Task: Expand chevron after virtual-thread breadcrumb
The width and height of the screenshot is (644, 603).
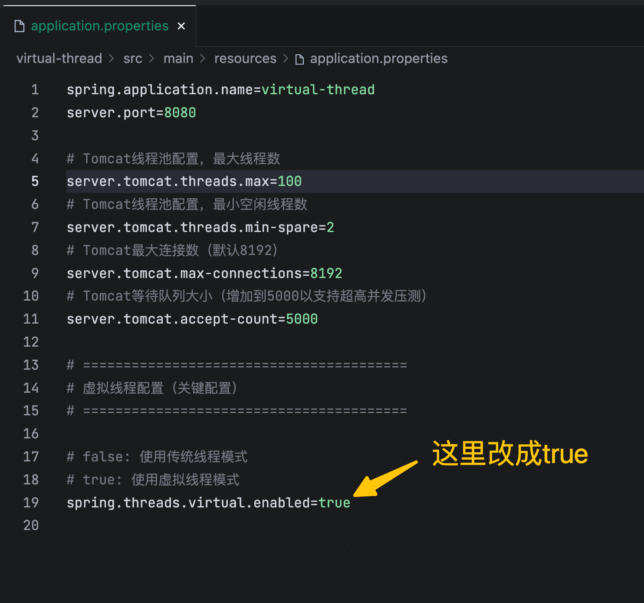Action: [x=112, y=58]
